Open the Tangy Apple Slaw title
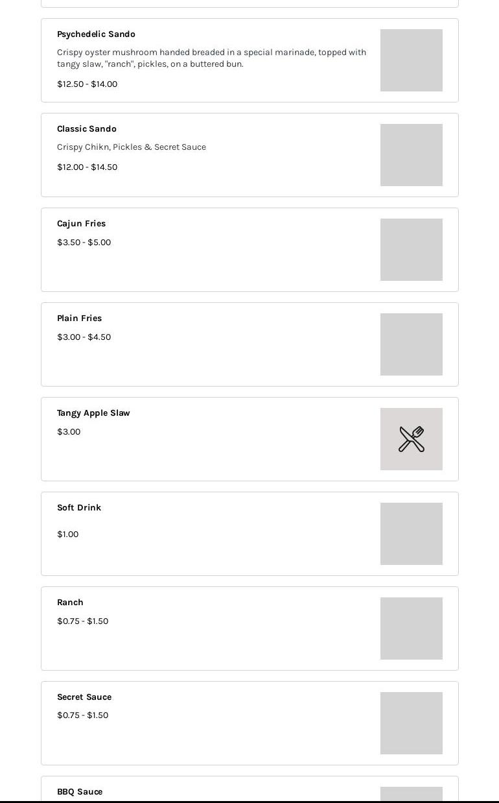Viewport: 499px width, 803px height. pyautogui.click(x=93, y=413)
